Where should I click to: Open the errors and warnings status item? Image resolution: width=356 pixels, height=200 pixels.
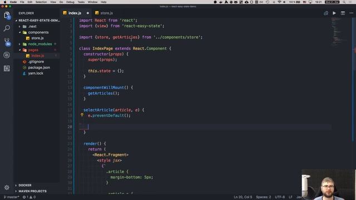[29, 197]
